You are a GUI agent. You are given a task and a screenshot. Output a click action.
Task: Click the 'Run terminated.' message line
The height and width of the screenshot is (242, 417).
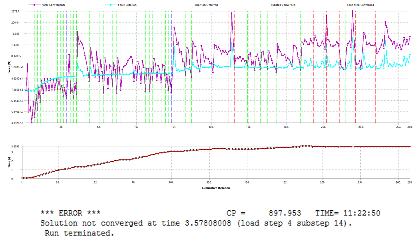pyautogui.click(x=79, y=233)
